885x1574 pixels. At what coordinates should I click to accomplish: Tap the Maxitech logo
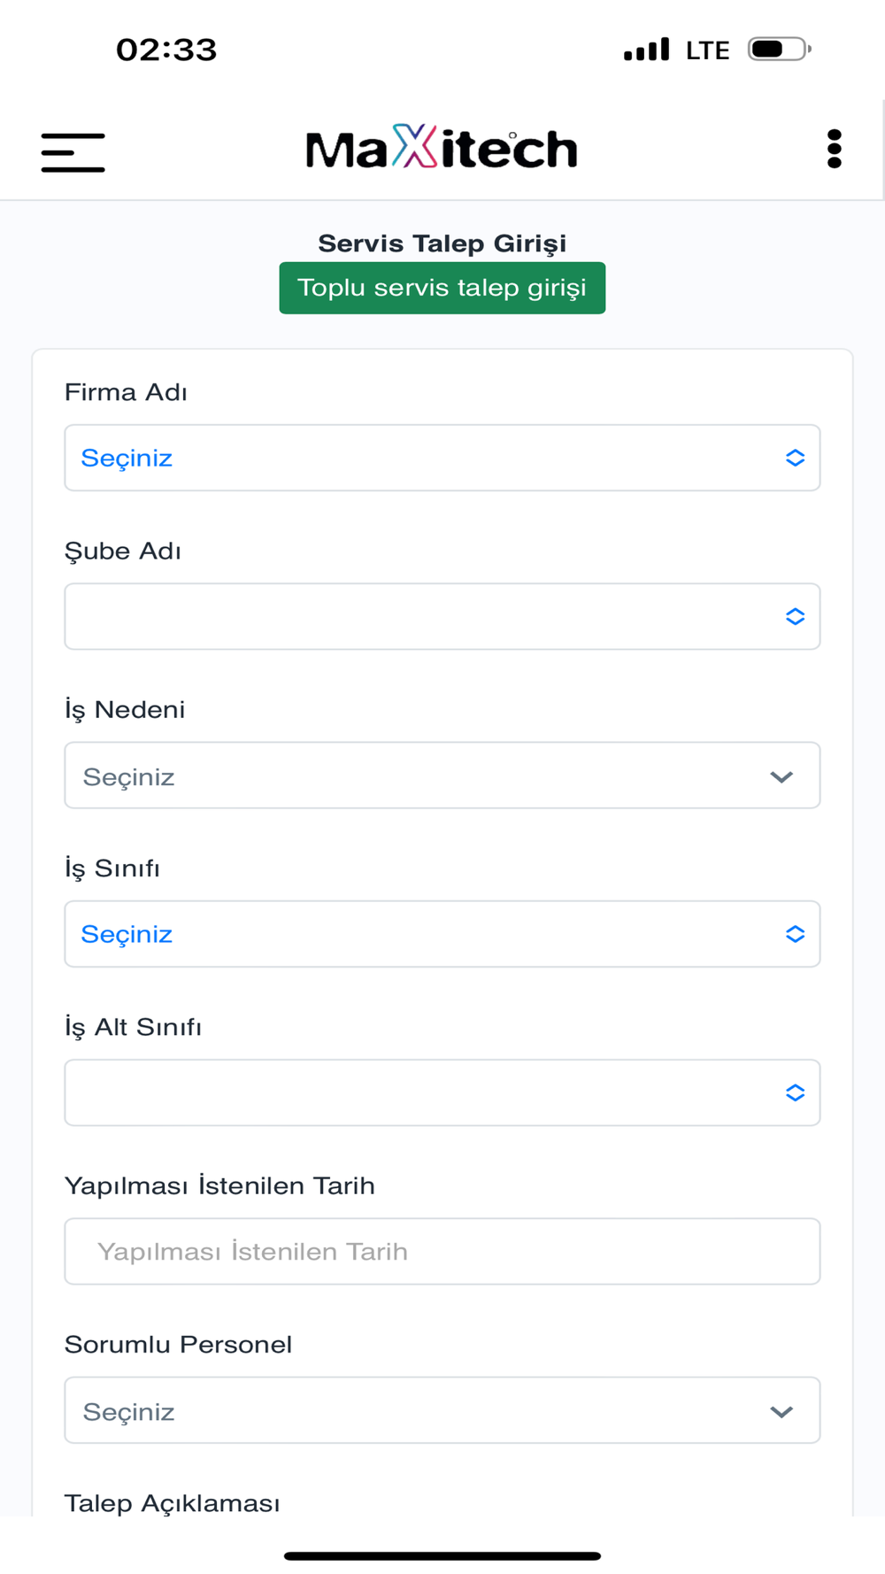coord(442,148)
